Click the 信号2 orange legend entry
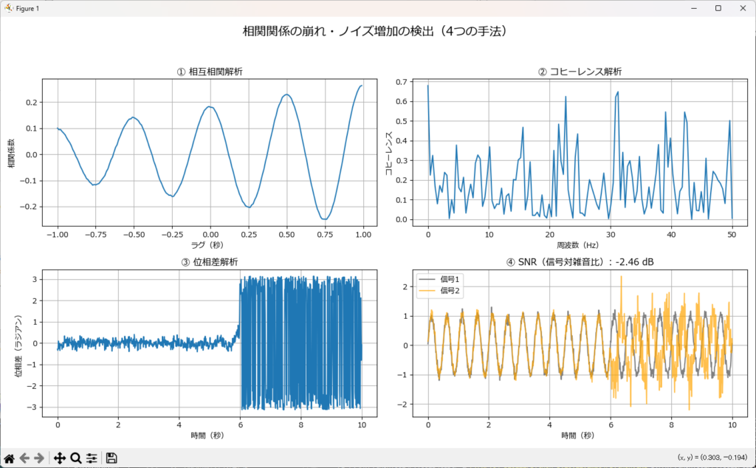This screenshot has height=468, width=756. coord(448,290)
